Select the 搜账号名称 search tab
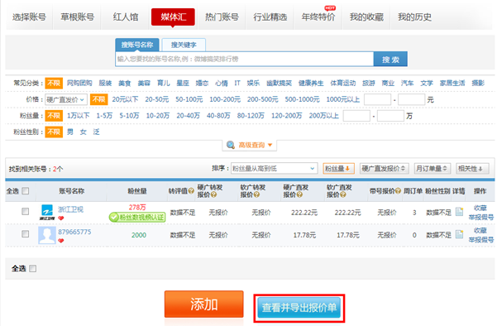This screenshot has height=326, width=497. click(137, 45)
